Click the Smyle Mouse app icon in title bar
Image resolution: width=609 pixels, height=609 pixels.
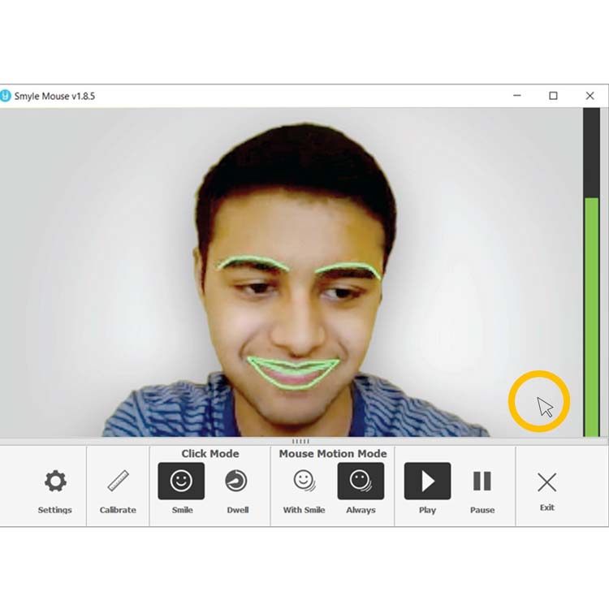(6, 96)
